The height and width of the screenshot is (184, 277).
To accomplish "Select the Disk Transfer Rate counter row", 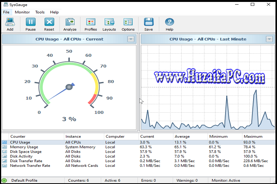I will click(138, 161).
